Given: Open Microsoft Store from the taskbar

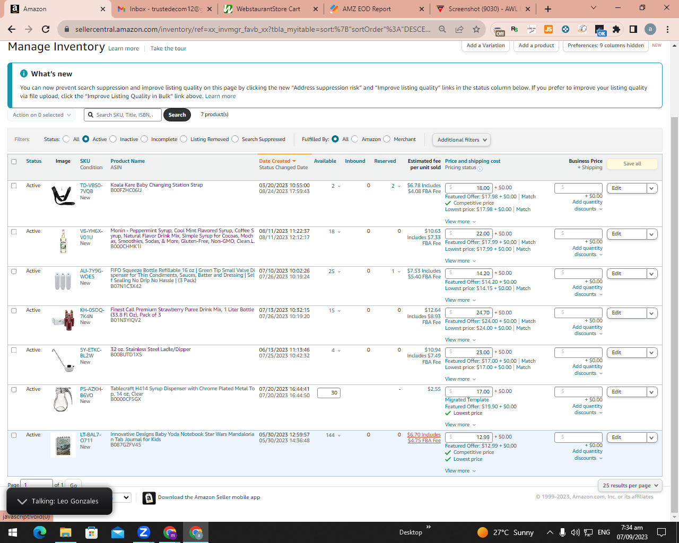Looking at the screenshot, I should 91,532.
